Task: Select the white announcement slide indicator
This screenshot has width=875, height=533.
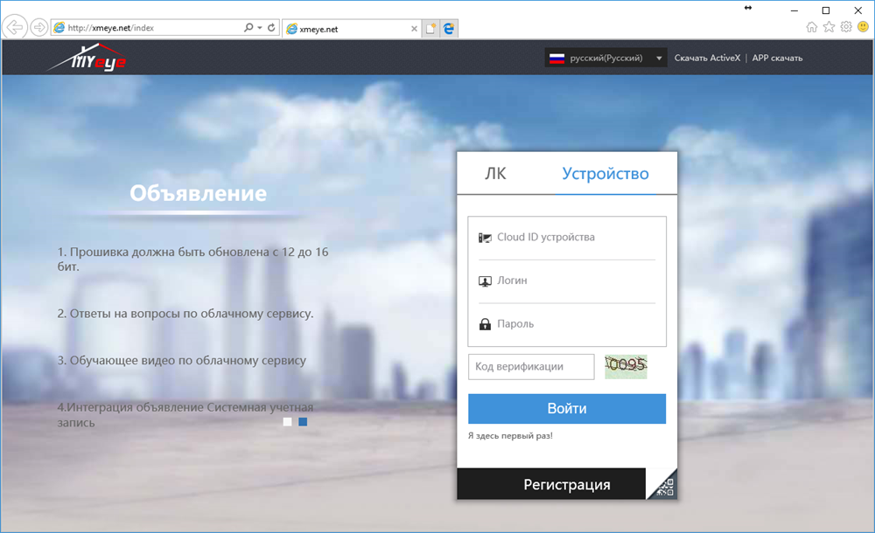Action: click(x=287, y=422)
